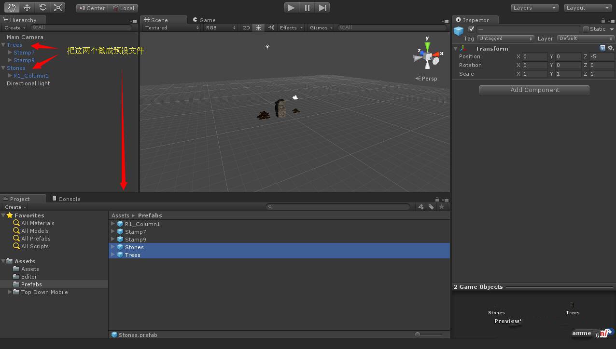Toggle 2D scene view mode
Image resolution: width=616 pixels, height=349 pixels.
point(246,27)
